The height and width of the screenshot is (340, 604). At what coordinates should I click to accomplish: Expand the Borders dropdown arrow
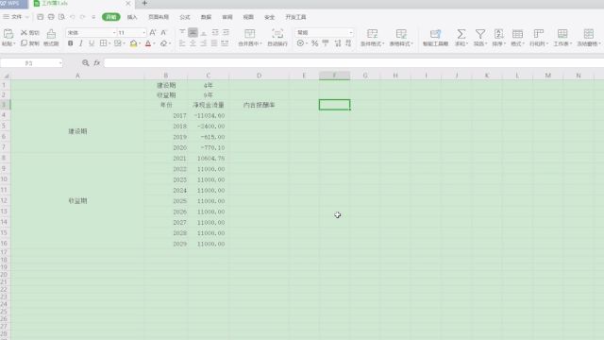(109, 43)
